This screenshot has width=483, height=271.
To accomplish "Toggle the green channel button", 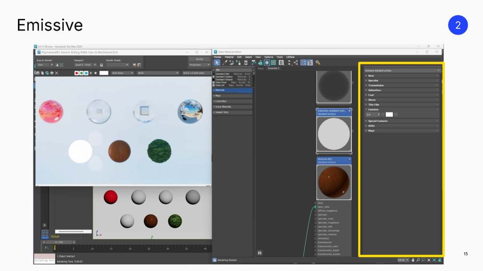I will pos(81,73).
